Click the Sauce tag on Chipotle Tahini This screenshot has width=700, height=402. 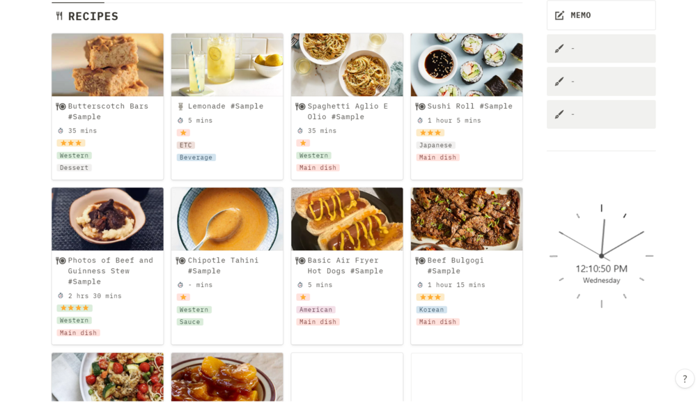189,322
